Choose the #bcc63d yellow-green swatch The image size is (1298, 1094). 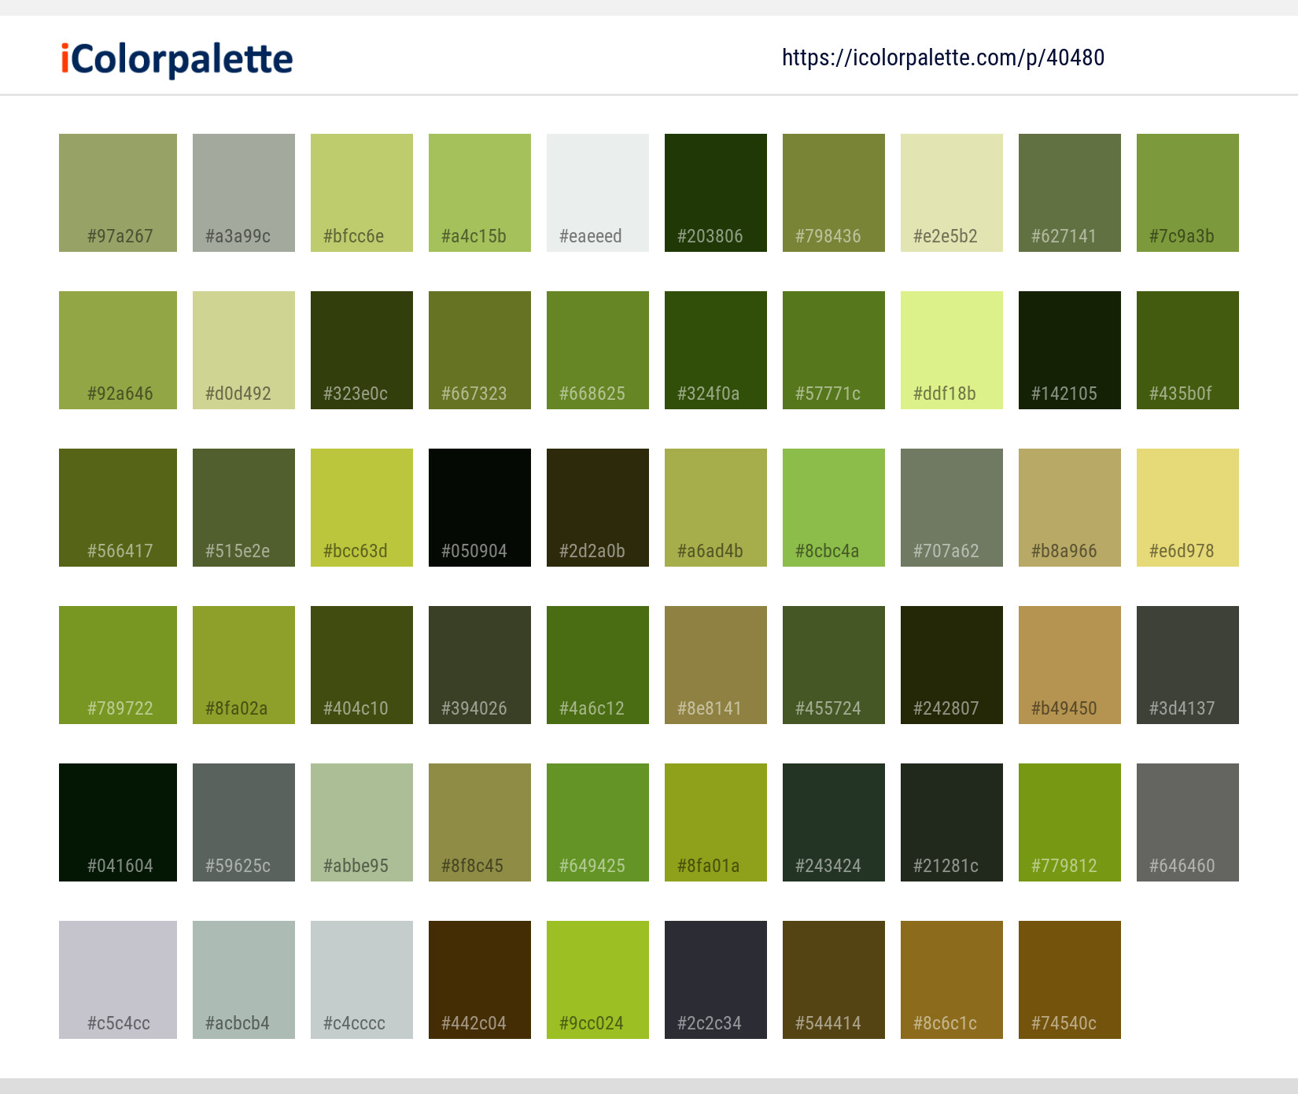[x=362, y=508]
